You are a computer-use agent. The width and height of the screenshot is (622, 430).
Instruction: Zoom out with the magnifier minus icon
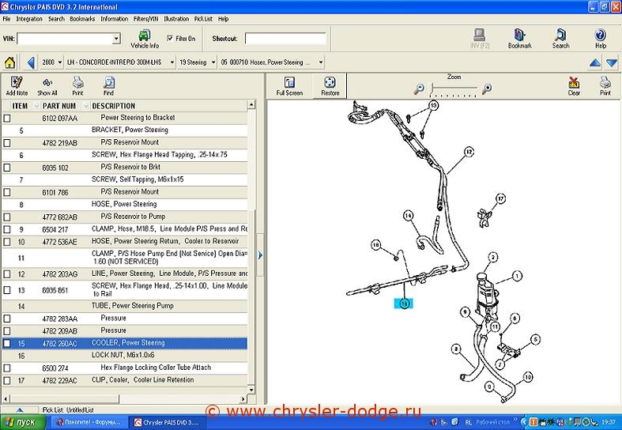419,89
